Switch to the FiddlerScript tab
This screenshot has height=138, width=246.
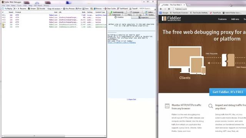pos(115,15)
